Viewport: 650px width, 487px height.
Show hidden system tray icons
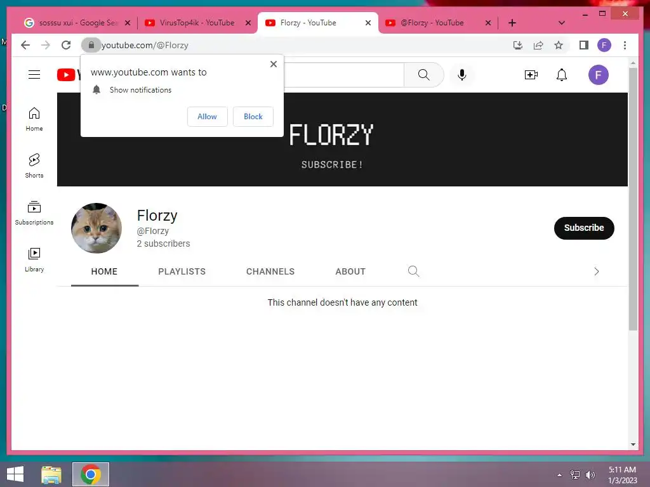(x=560, y=475)
